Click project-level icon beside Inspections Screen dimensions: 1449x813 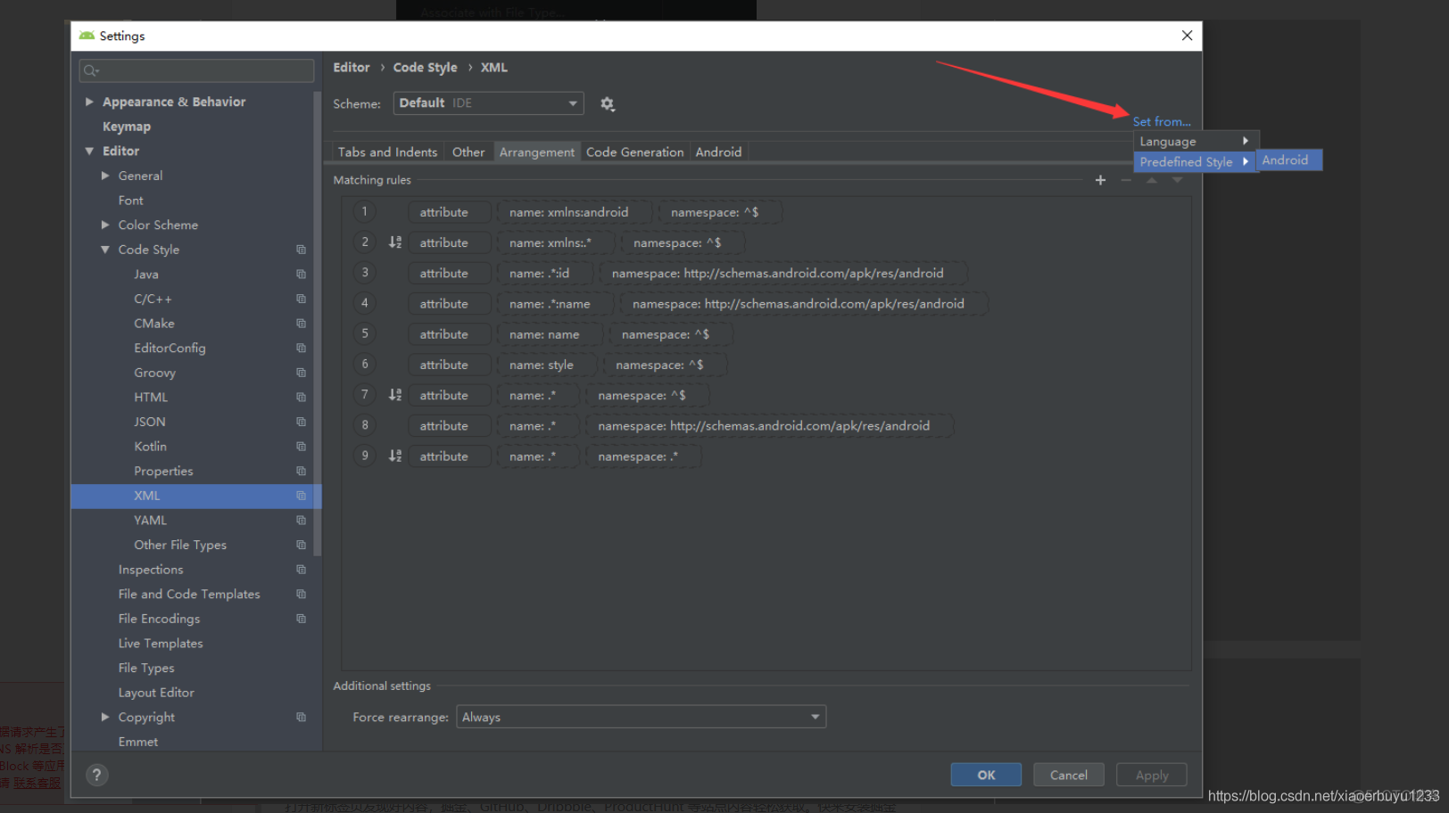(301, 570)
